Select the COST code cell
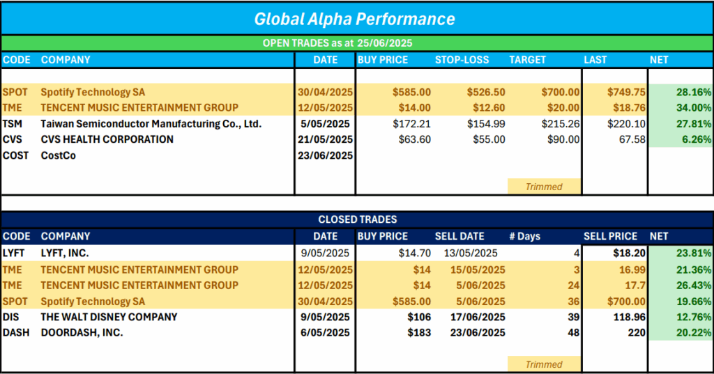The height and width of the screenshot is (374, 714). [15, 155]
